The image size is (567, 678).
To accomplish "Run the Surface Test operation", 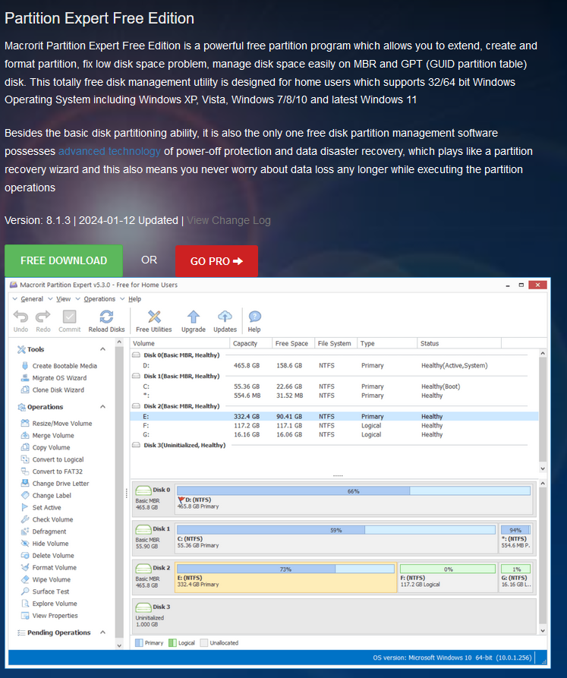I will tap(45, 592).
